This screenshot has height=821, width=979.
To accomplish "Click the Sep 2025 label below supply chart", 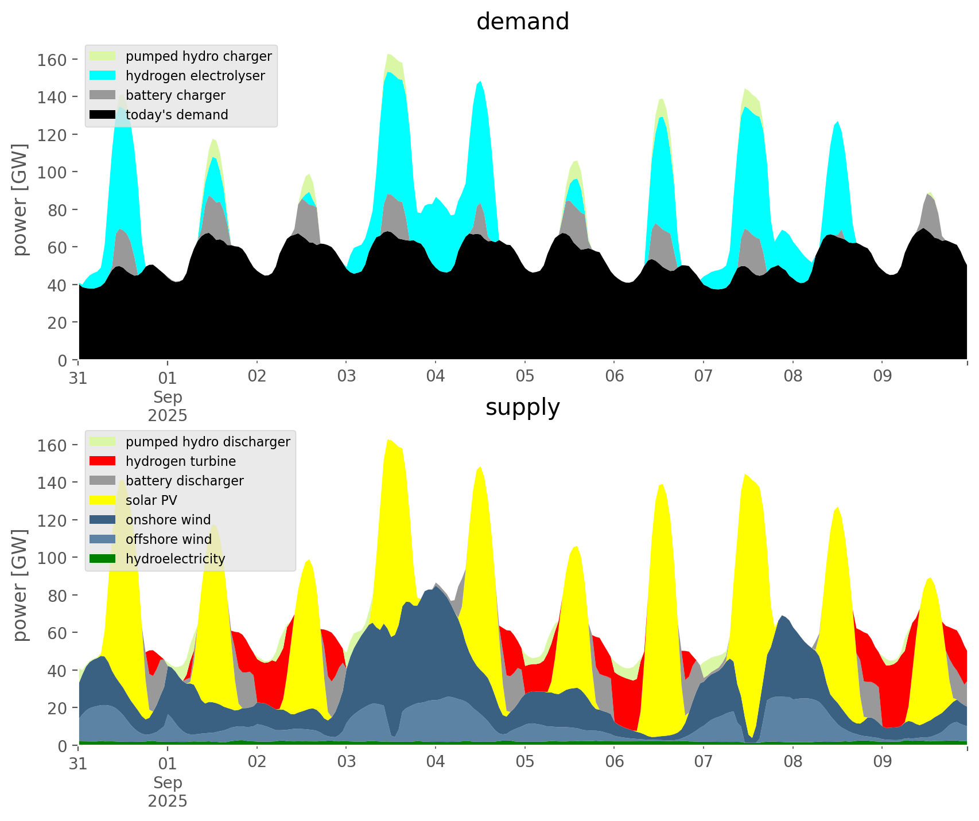I will point(168,792).
